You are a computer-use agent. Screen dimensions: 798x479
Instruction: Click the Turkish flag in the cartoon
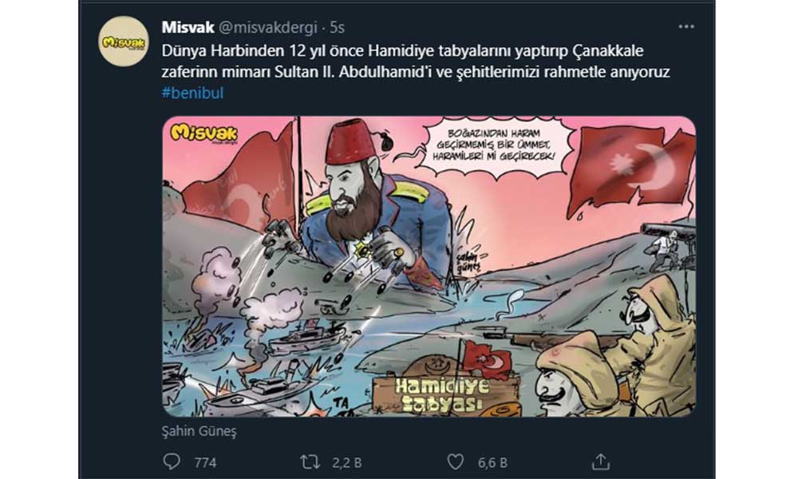click(631, 171)
